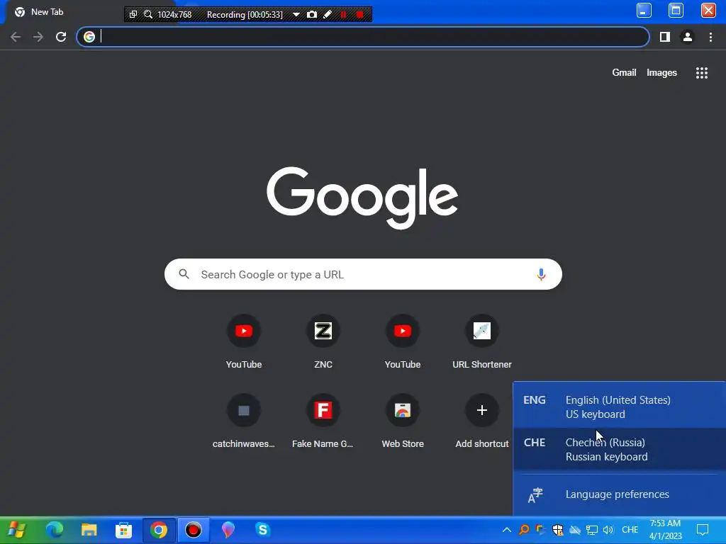This screenshot has height=544, width=726.
Task: Open the Gmail link
Action: pyautogui.click(x=624, y=73)
